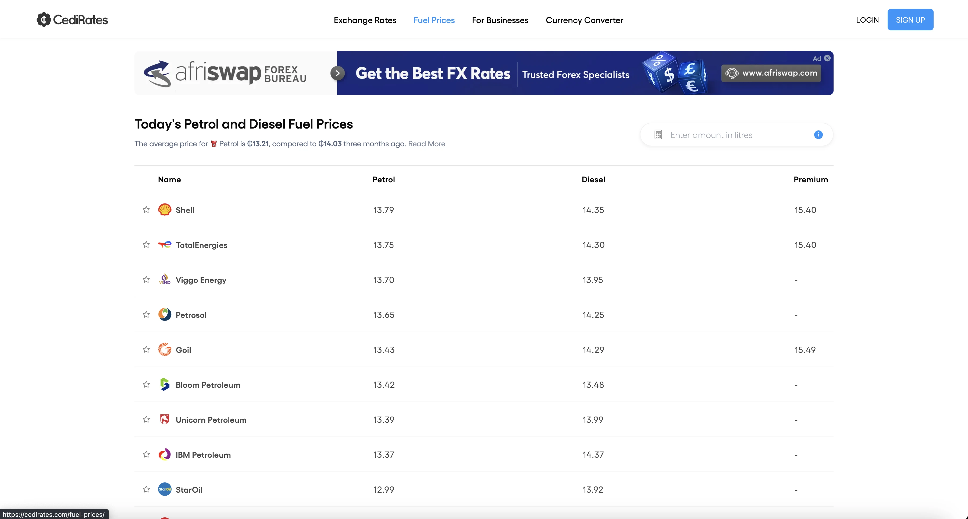Mark Unicorn Petroleum as favorite
968x519 pixels.
(146, 420)
